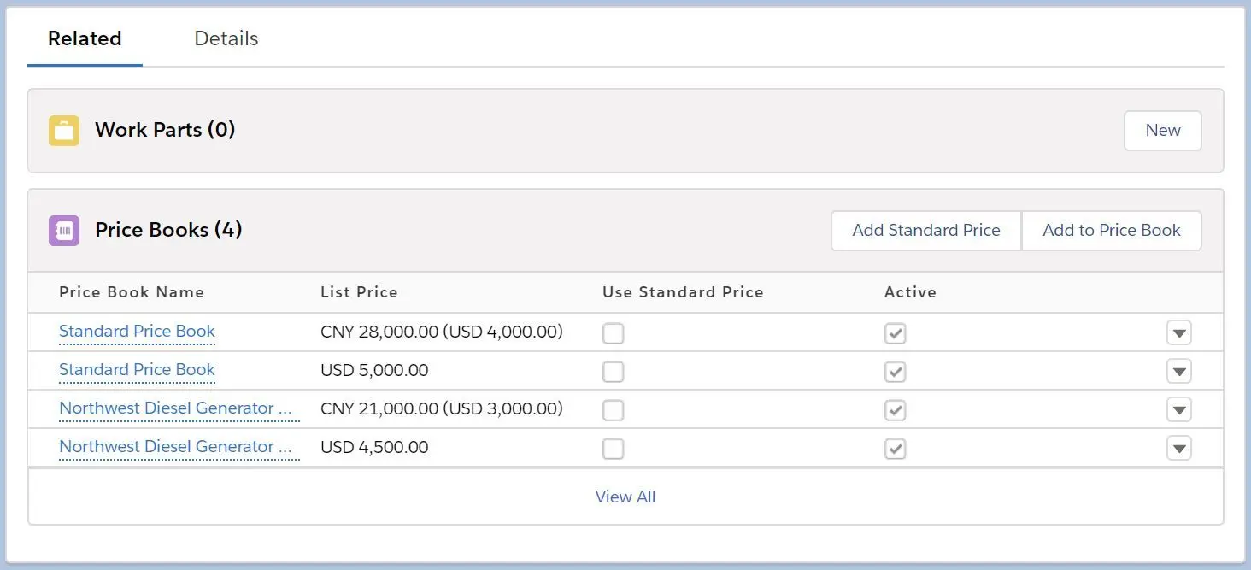Toggle Use Standard Price for CNY 28,000.00 row
This screenshot has width=1251, height=570.
coord(613,333)
